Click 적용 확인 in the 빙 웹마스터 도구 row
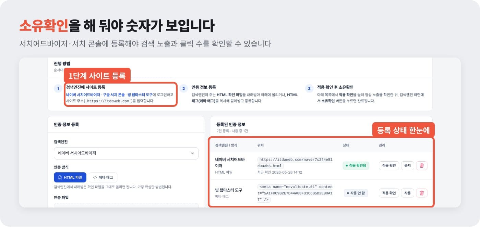480x227 pixels. [389, 193]
